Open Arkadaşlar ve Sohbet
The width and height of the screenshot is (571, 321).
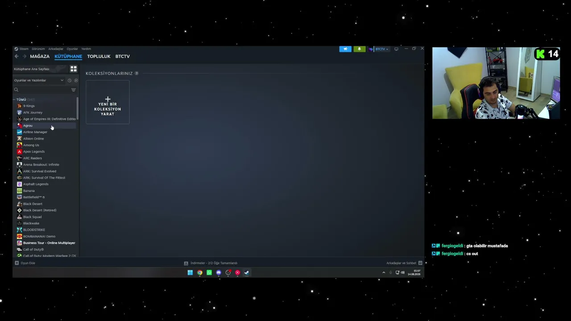pyautogui.click(x=401, y=263)
